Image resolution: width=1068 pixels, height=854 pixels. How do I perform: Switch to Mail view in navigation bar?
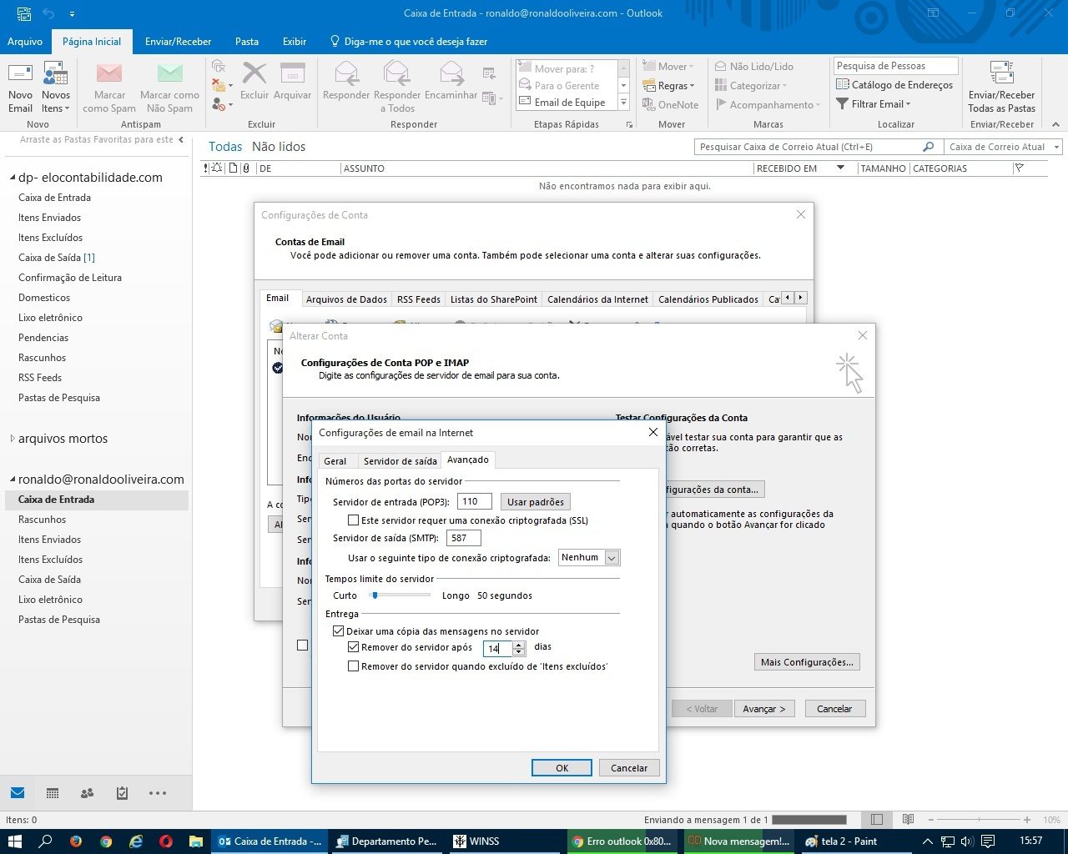pos(18,793)
